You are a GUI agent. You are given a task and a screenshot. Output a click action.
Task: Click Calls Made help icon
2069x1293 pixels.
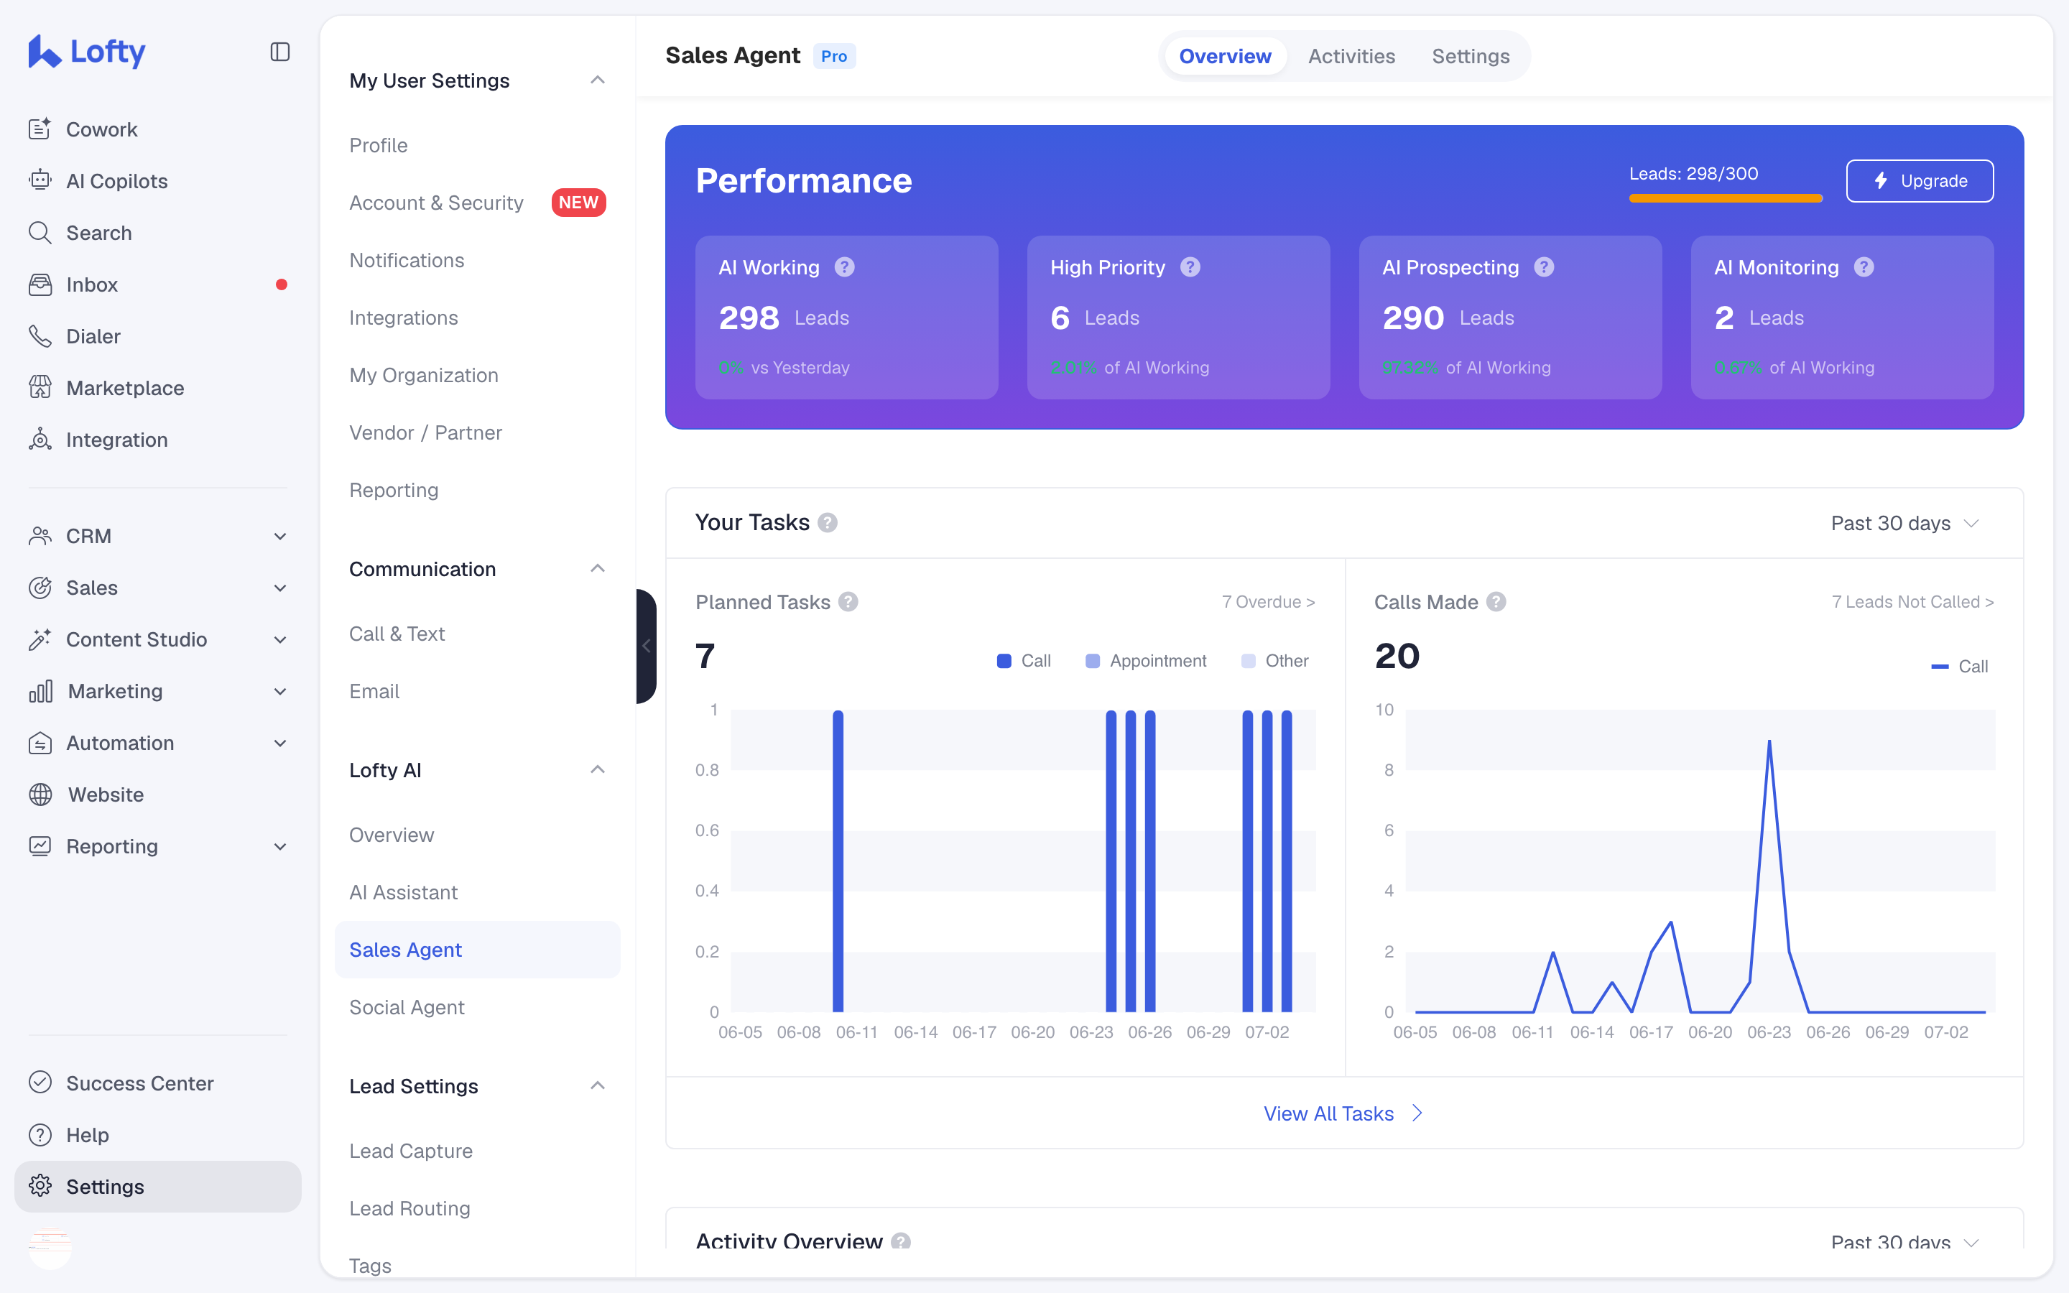pos(1496,602)
